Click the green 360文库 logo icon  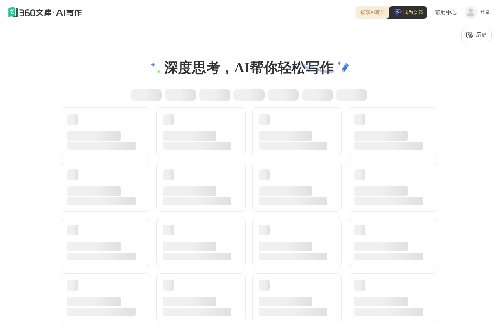tap(12, 12)
